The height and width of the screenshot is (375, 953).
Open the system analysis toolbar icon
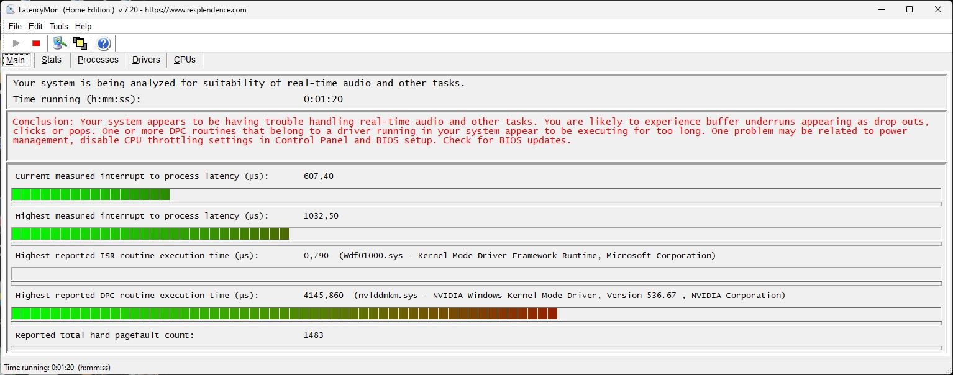(60, 43)
